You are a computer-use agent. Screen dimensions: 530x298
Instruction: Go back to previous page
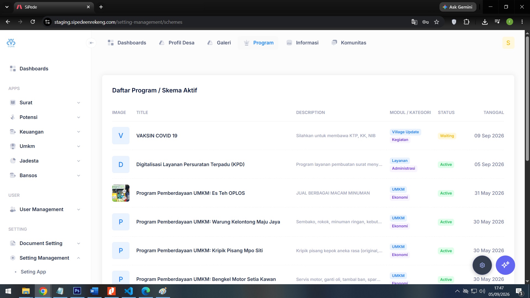[x=8, y=22]
